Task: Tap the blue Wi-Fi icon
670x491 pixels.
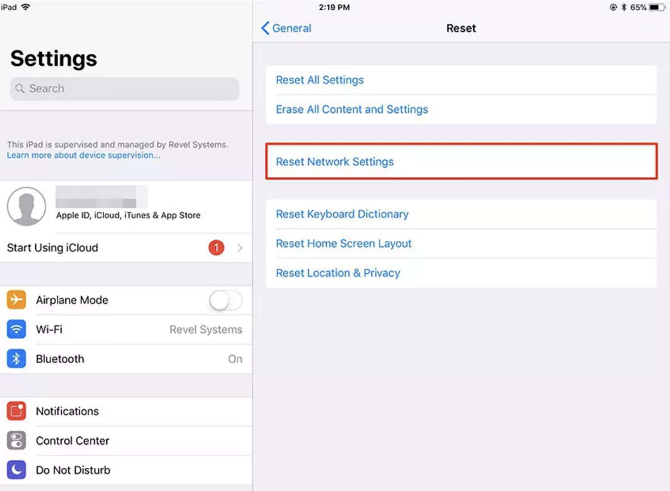Action: coord(16,329)
